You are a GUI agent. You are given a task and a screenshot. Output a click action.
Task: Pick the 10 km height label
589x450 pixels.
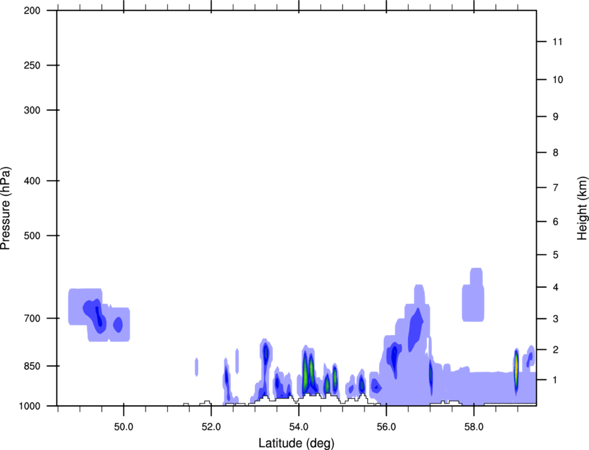(x=558, y=80)
